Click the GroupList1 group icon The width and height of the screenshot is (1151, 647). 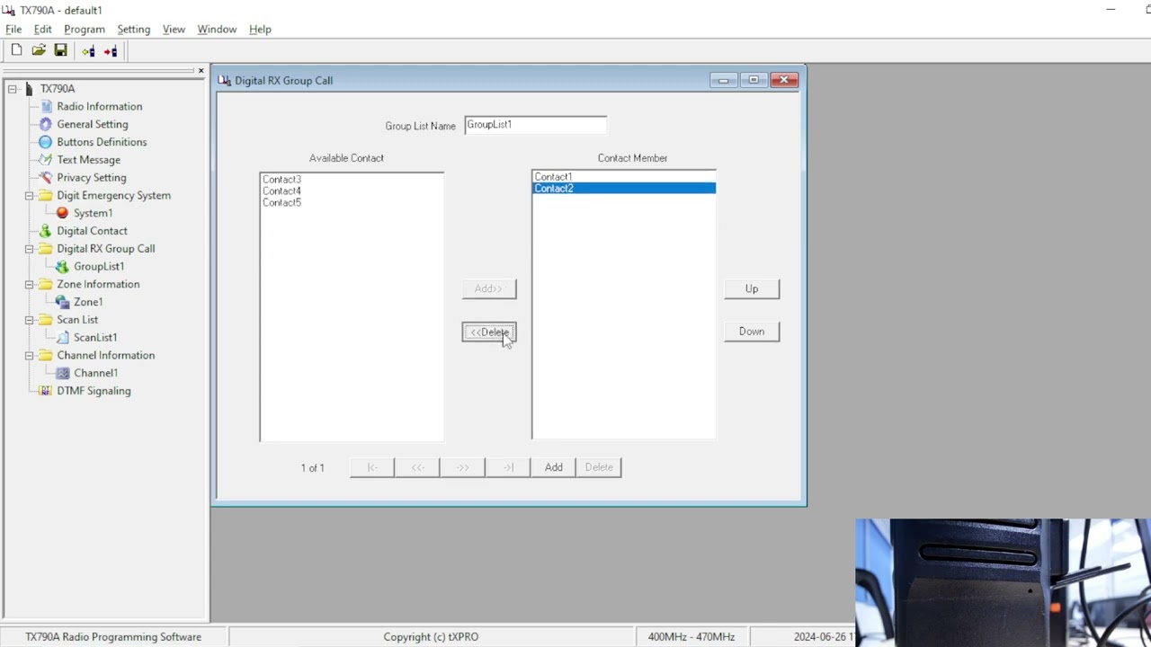62,267
